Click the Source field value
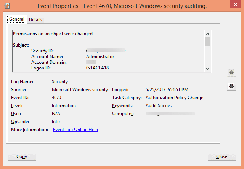Viewport: 244px width, 169px height. click(80, 90)
